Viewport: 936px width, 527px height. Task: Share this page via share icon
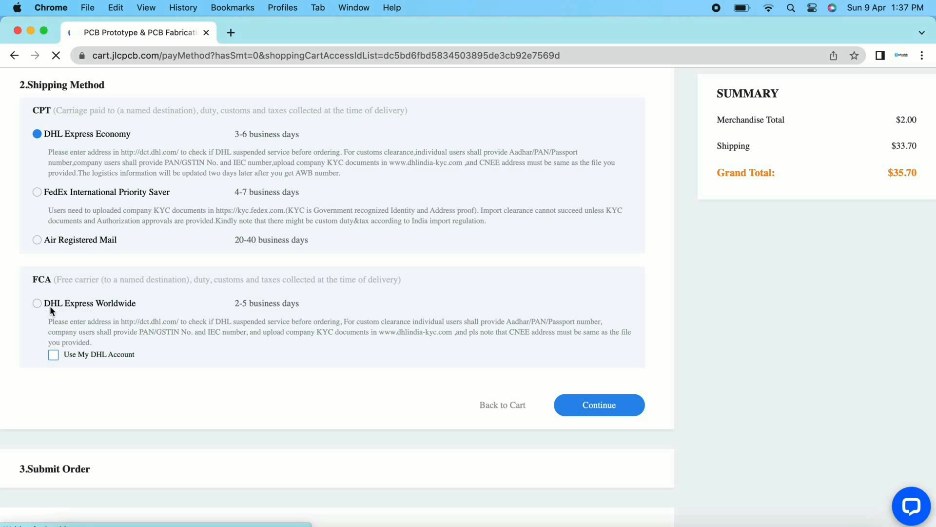click(x=833, y=56)
